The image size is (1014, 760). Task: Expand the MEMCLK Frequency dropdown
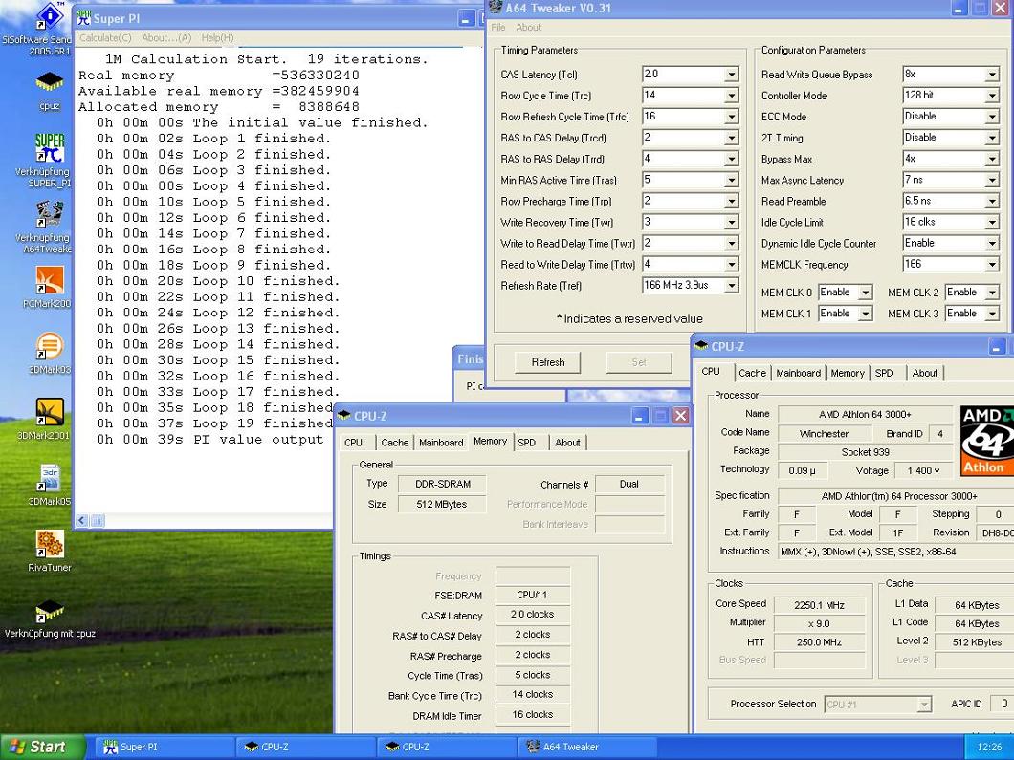991,265
